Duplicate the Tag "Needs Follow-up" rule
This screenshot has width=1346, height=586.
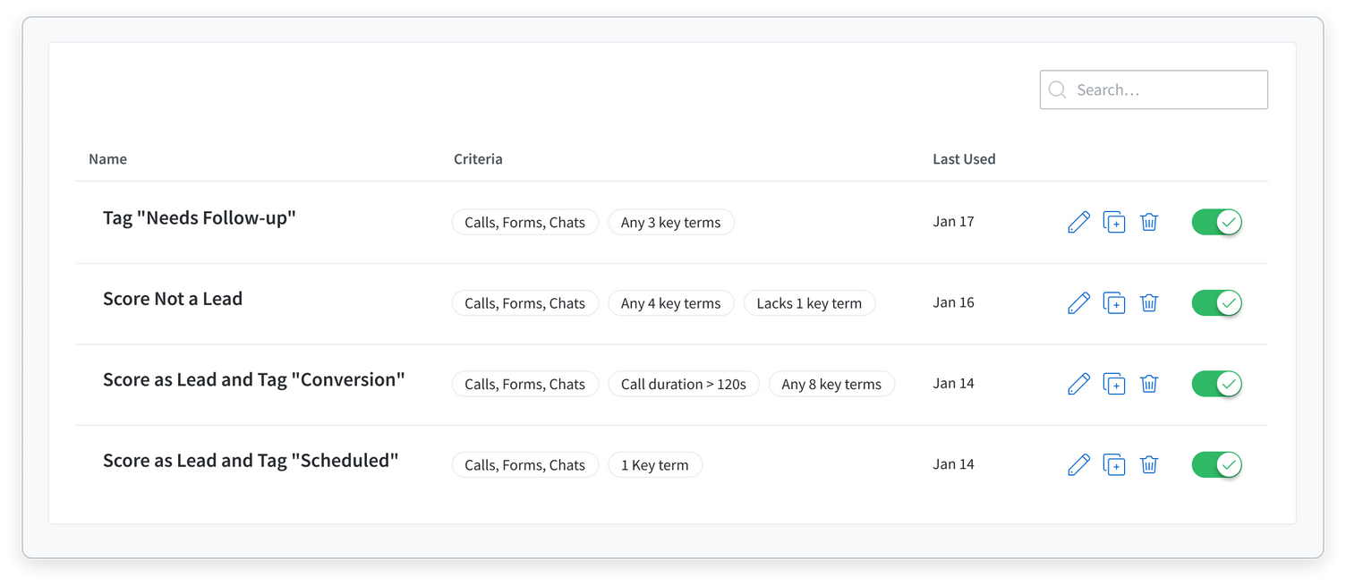(x=1113, y=222)
